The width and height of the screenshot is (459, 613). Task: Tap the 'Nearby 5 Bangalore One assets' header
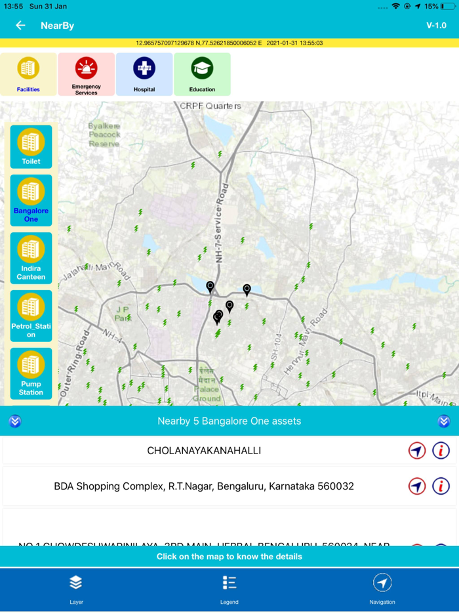(229, 421)
